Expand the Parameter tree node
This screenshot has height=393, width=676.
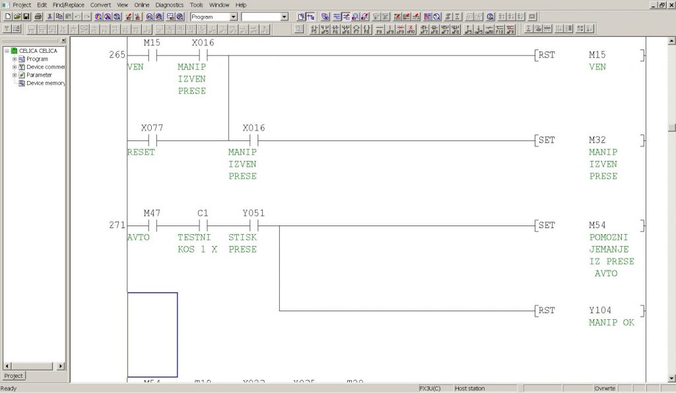[15, 75]
